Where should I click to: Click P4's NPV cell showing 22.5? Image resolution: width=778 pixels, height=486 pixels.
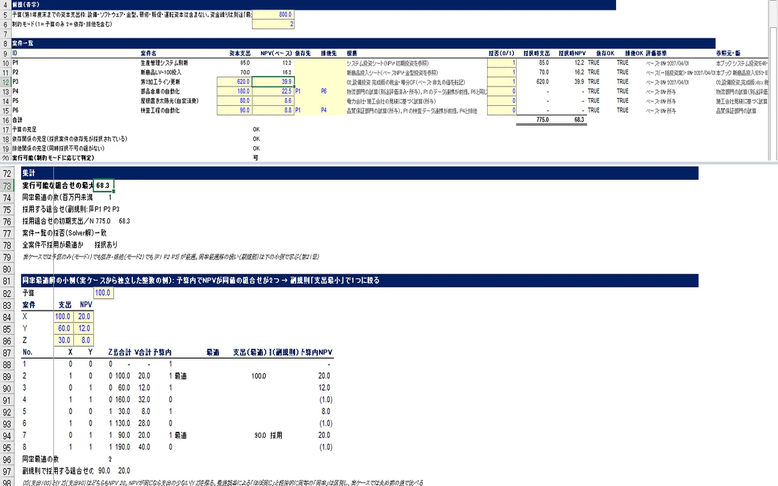click(x=273, y=91)
